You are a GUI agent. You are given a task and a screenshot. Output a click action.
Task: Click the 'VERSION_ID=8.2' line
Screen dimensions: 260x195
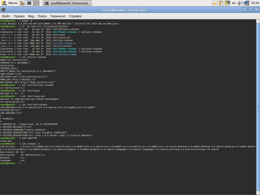9,68
